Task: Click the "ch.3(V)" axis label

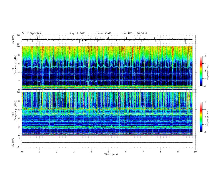Action: [13, 142]
